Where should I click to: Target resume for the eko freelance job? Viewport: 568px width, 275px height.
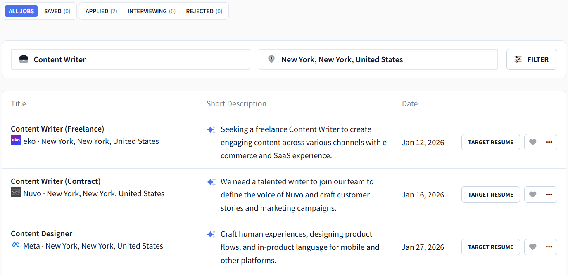click(x=491, y=142)
